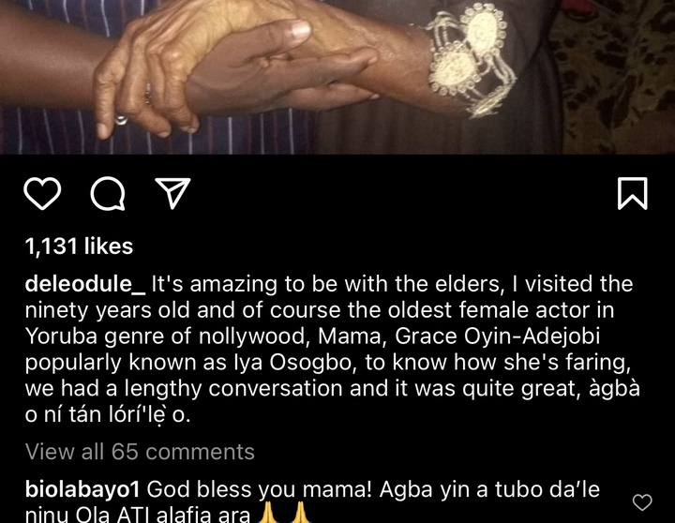Open comments with the speech bubble icon
This screenshot has height=523, width=675.
pyautogui.click(x=108, y=193)
